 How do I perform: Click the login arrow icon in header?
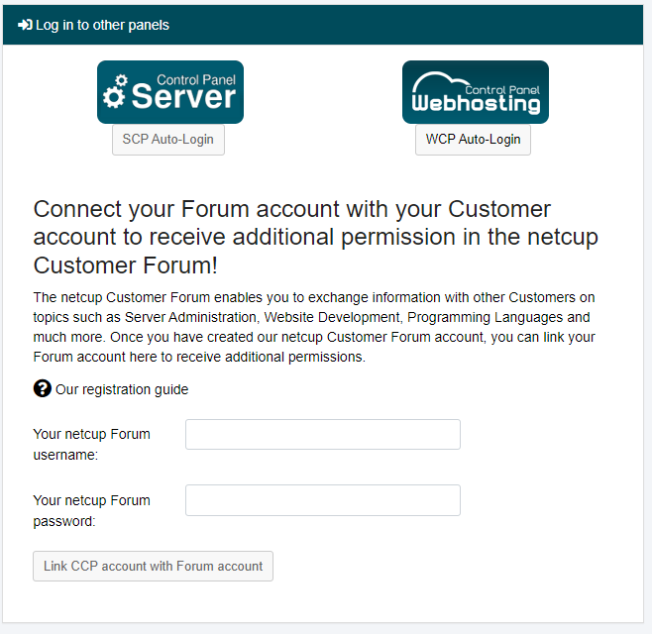25,25
